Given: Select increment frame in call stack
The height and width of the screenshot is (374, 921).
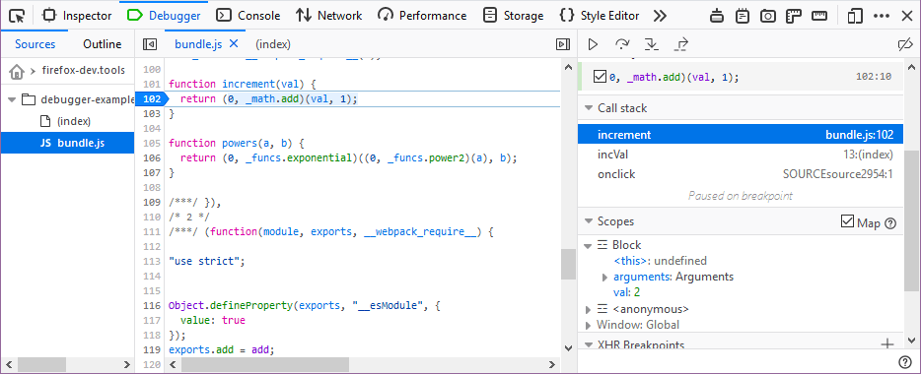Looking at the screenshot, I should coord(741,135).
